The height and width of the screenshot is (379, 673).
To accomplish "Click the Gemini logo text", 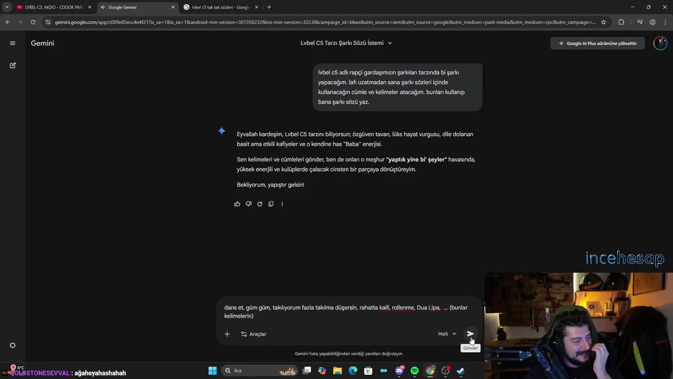I will [x=43, y=43].
